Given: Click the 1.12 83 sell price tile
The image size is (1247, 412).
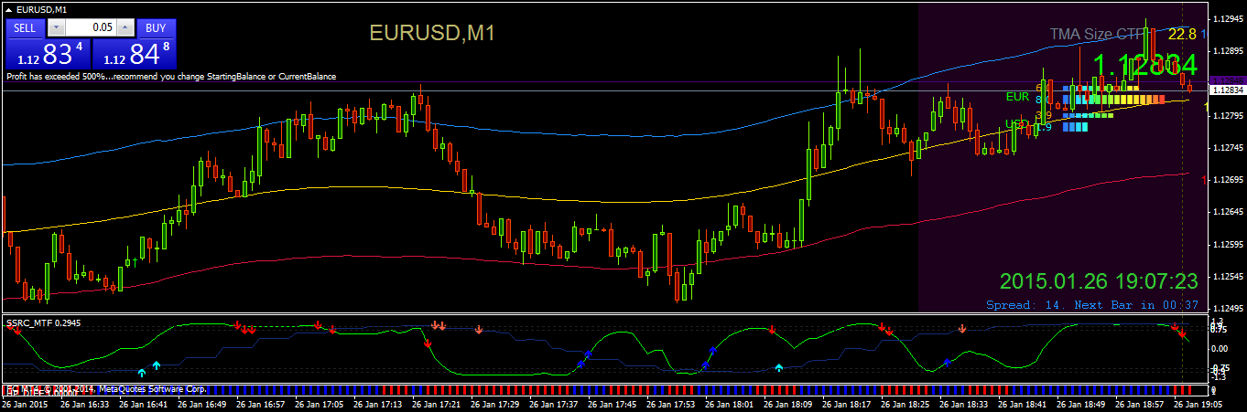Looking at the screenshot, I should [x=49, y=53].
